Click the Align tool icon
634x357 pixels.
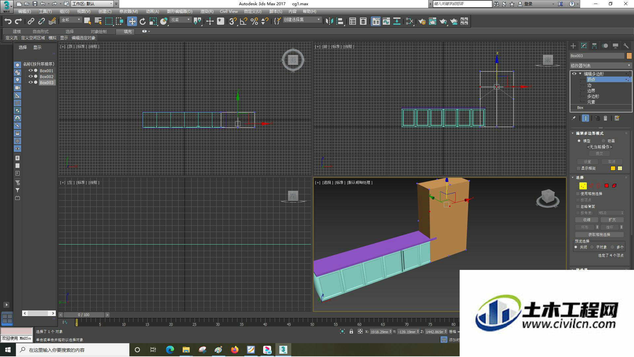click(x=340, y=21)
